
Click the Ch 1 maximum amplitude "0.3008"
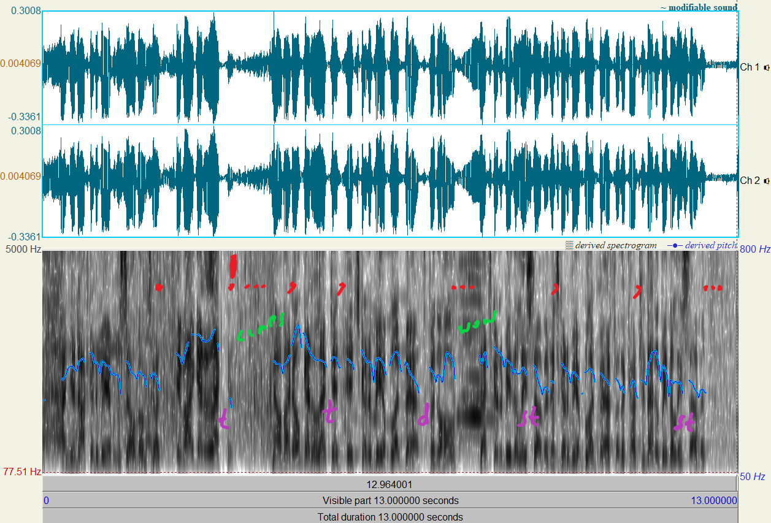(26, 11)
